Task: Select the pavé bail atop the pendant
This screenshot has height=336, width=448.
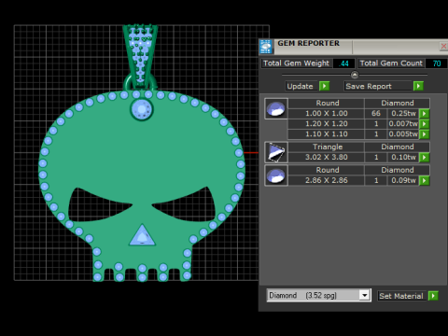Action: click(x=141, y=57)
